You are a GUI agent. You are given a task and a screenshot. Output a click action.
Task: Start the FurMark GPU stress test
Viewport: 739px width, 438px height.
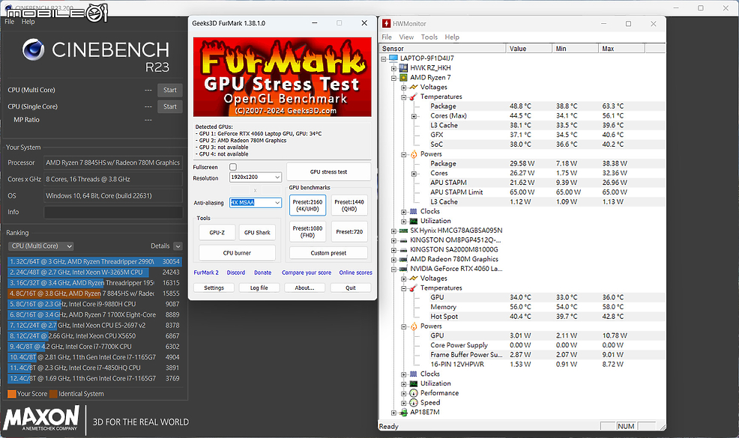(328, 172)
